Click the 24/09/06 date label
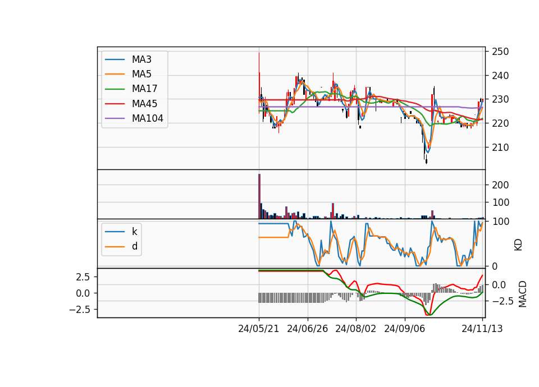Viewport: 539px width, 387px height. [405, 329]
